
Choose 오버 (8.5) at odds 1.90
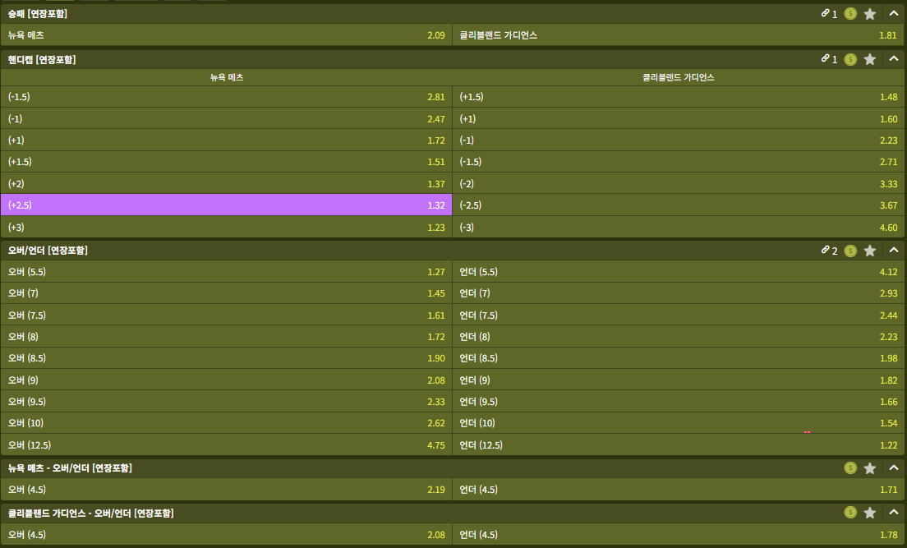(226, 357)
